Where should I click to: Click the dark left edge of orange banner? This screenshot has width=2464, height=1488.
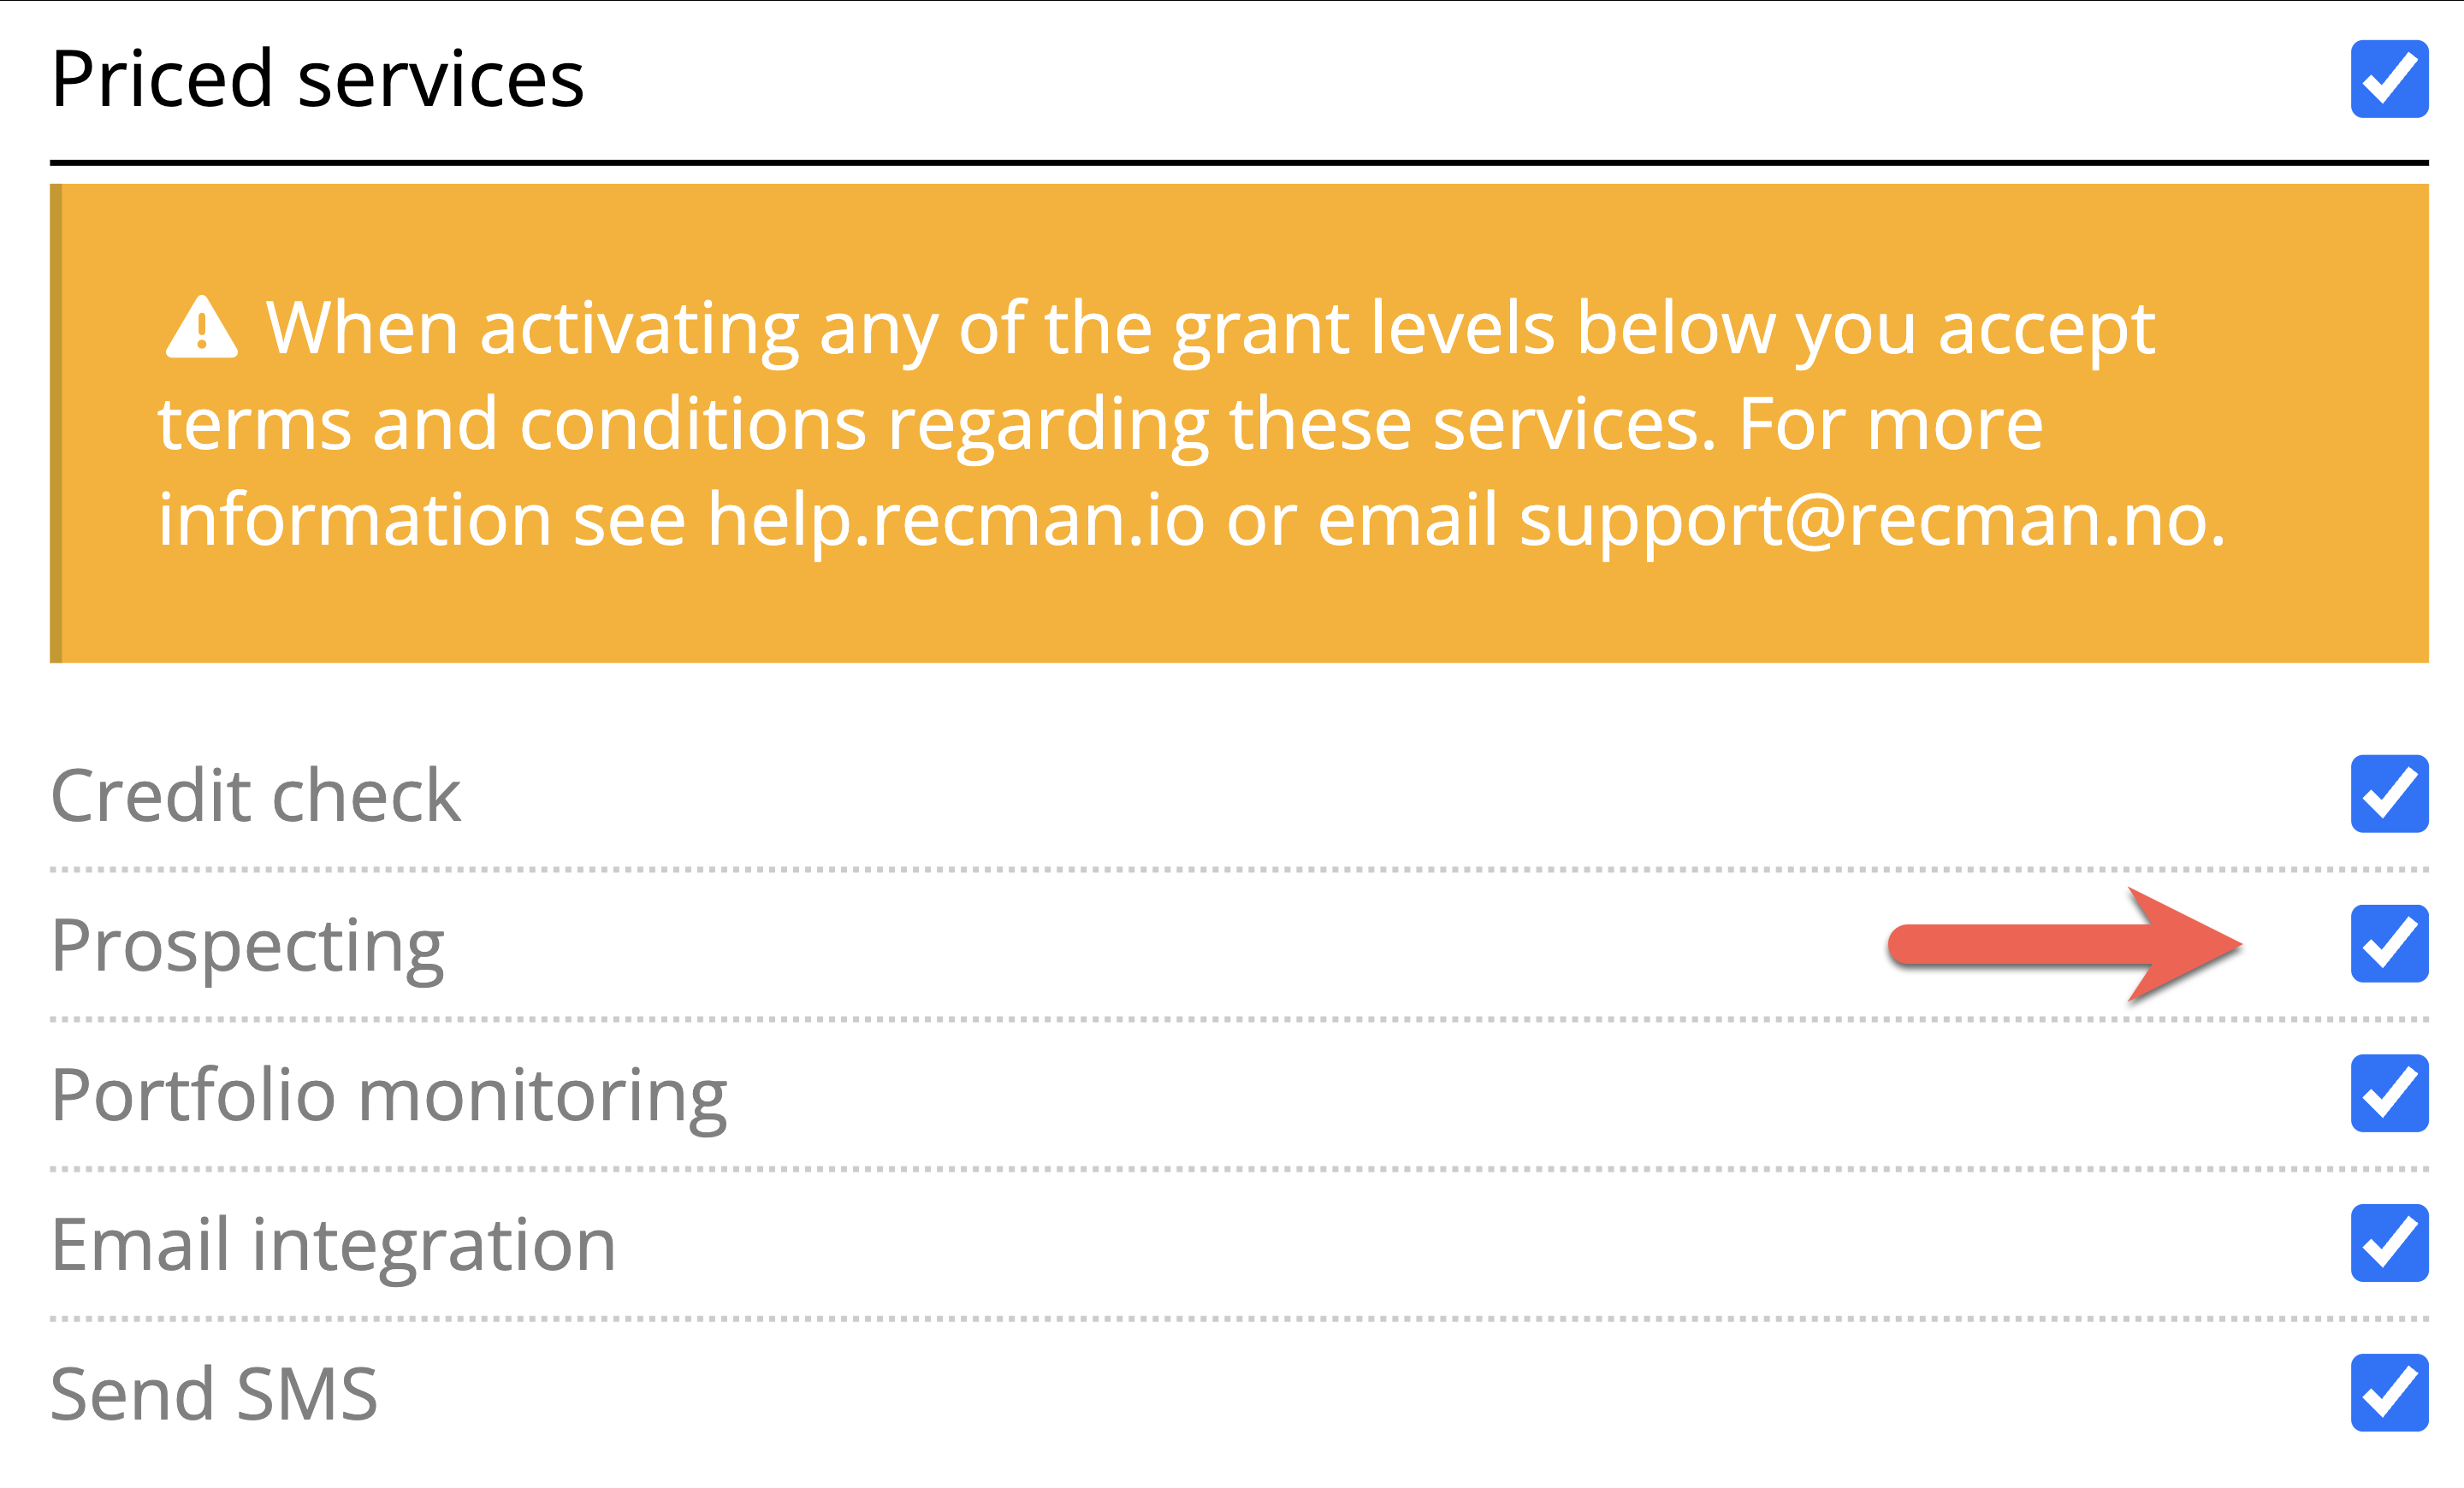[56, 422]
